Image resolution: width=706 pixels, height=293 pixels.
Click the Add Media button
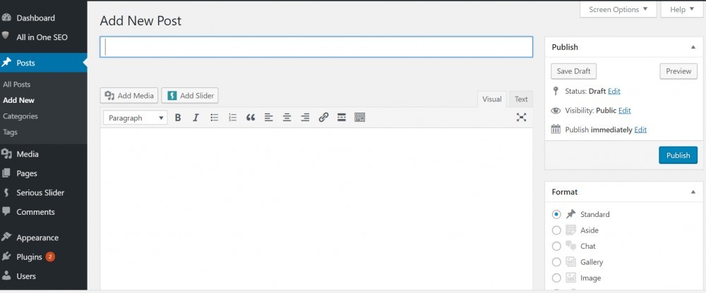129,95
